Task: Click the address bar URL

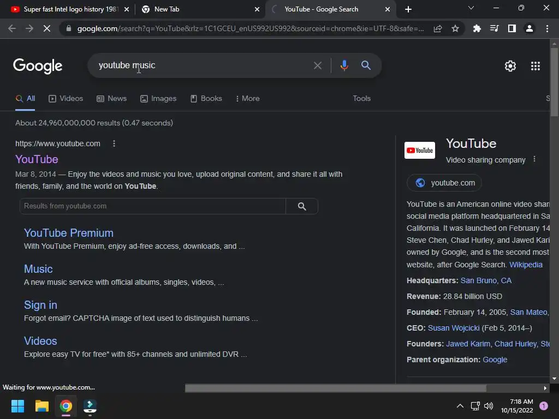Action: point(250,28)
